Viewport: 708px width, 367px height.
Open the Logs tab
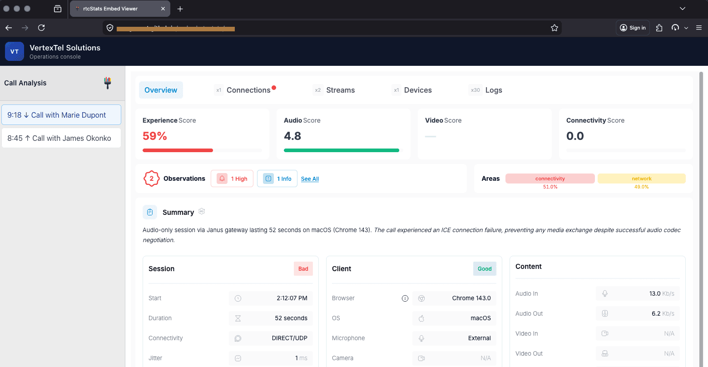[494, 90]
